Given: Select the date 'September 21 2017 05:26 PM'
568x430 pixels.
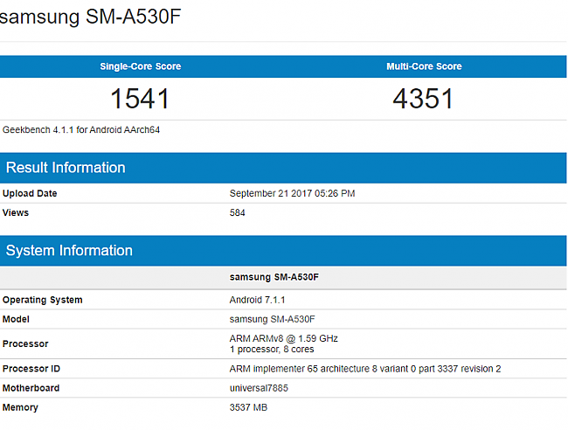Looking at the screenshot, I should click(292, 193).
